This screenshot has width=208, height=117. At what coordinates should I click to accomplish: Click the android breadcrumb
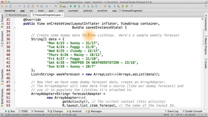point(87,11)
